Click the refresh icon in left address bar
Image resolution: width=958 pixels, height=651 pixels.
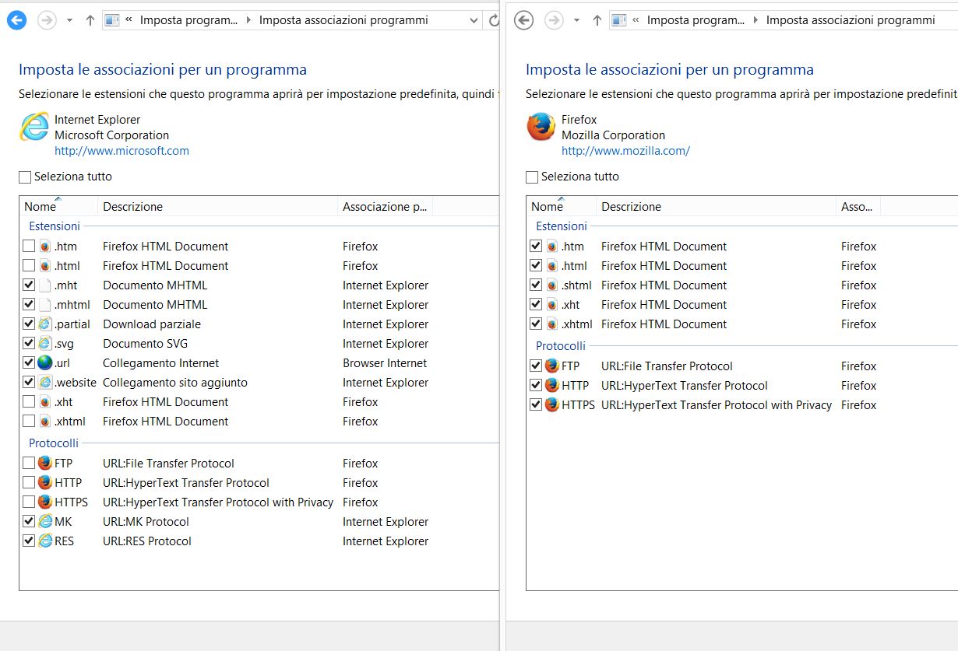click(x=493, y=20)
